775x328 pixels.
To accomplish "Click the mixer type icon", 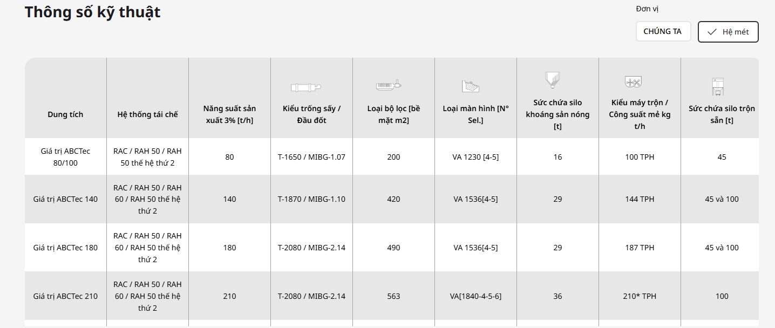I will (633, 82).
